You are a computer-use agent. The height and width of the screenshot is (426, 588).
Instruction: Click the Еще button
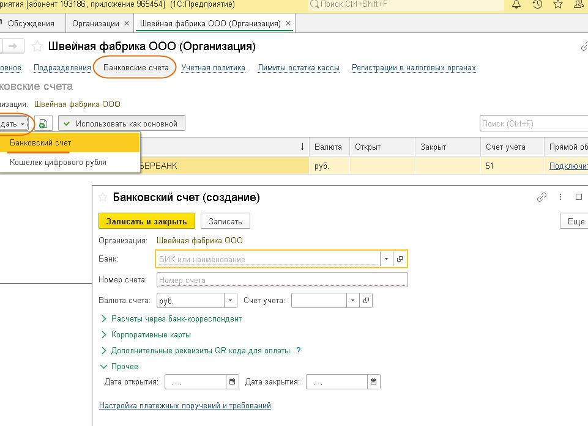575,221
